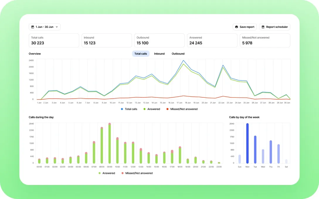
Task: Click the Fri bar in weekday chart
Action: [279, 154]
